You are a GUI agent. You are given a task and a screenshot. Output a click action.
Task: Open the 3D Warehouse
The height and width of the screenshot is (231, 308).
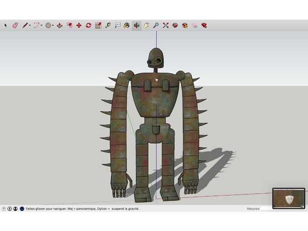click(x=175, y=25)
